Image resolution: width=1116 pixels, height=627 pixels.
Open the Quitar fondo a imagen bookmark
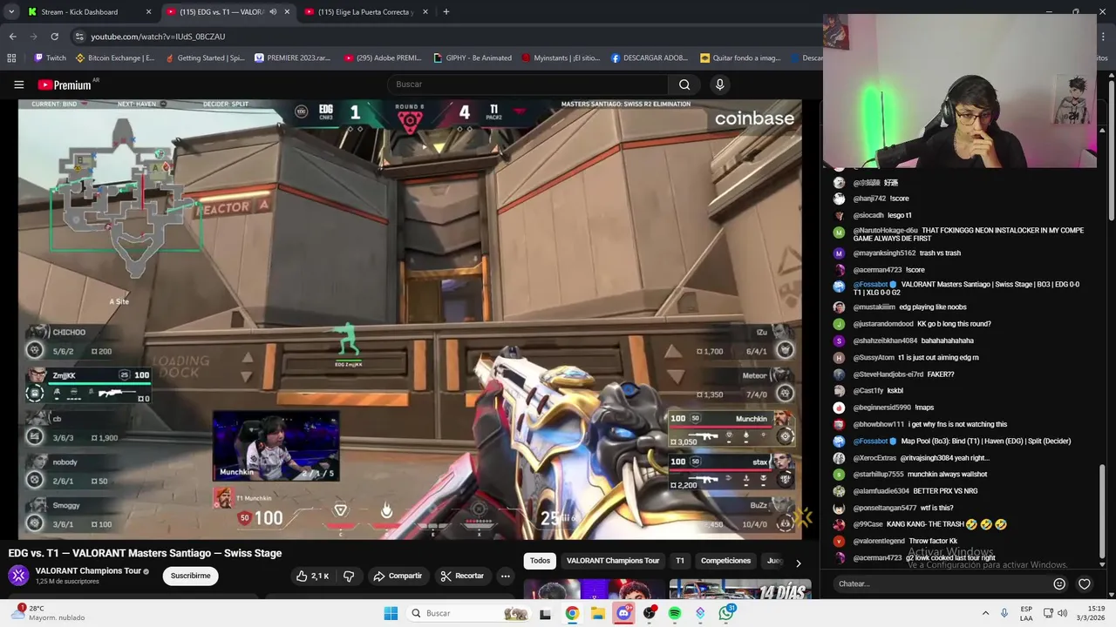[740, 58]
